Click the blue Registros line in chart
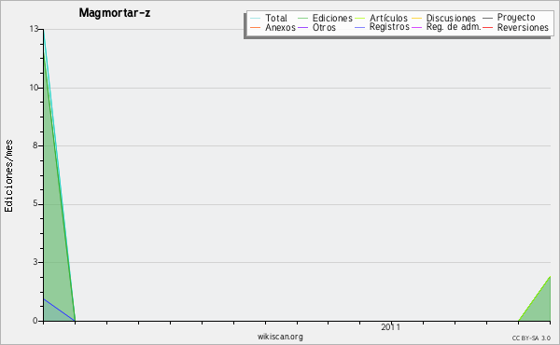The width and height of the screenshot is (560, 345). (x=59, y=310)
